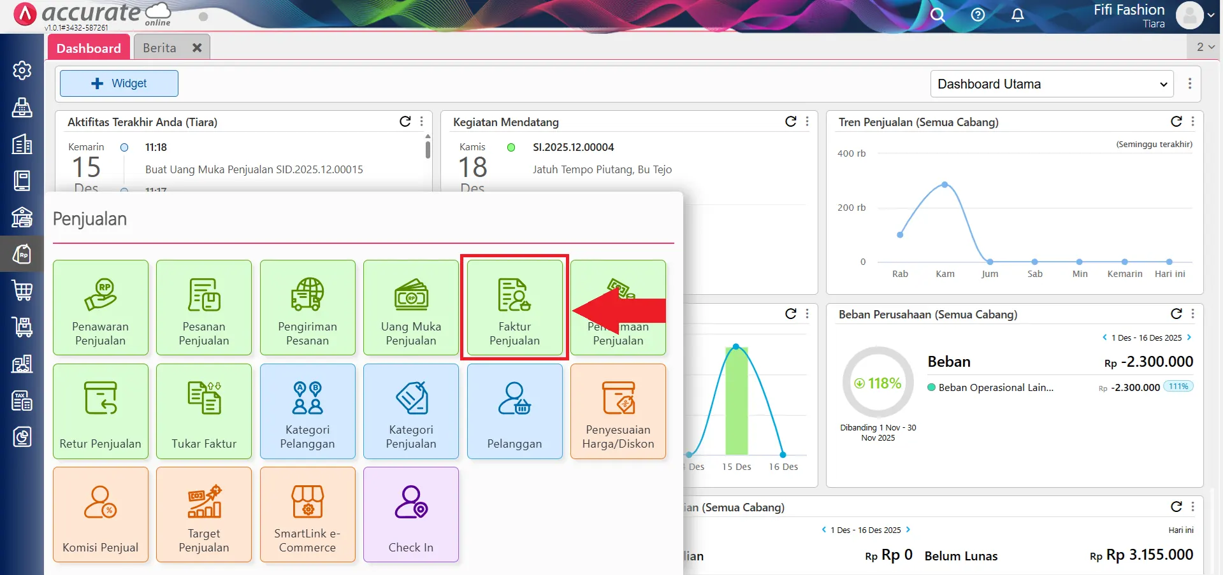Select the Dashboard tab
This screenshot has height=575, width=1223.
pos(89,48)
